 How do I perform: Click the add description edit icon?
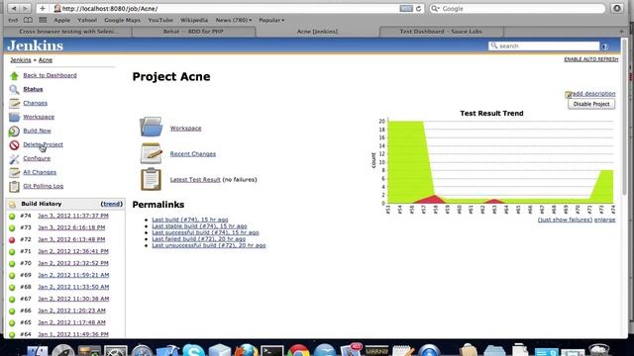click(568, 95)
